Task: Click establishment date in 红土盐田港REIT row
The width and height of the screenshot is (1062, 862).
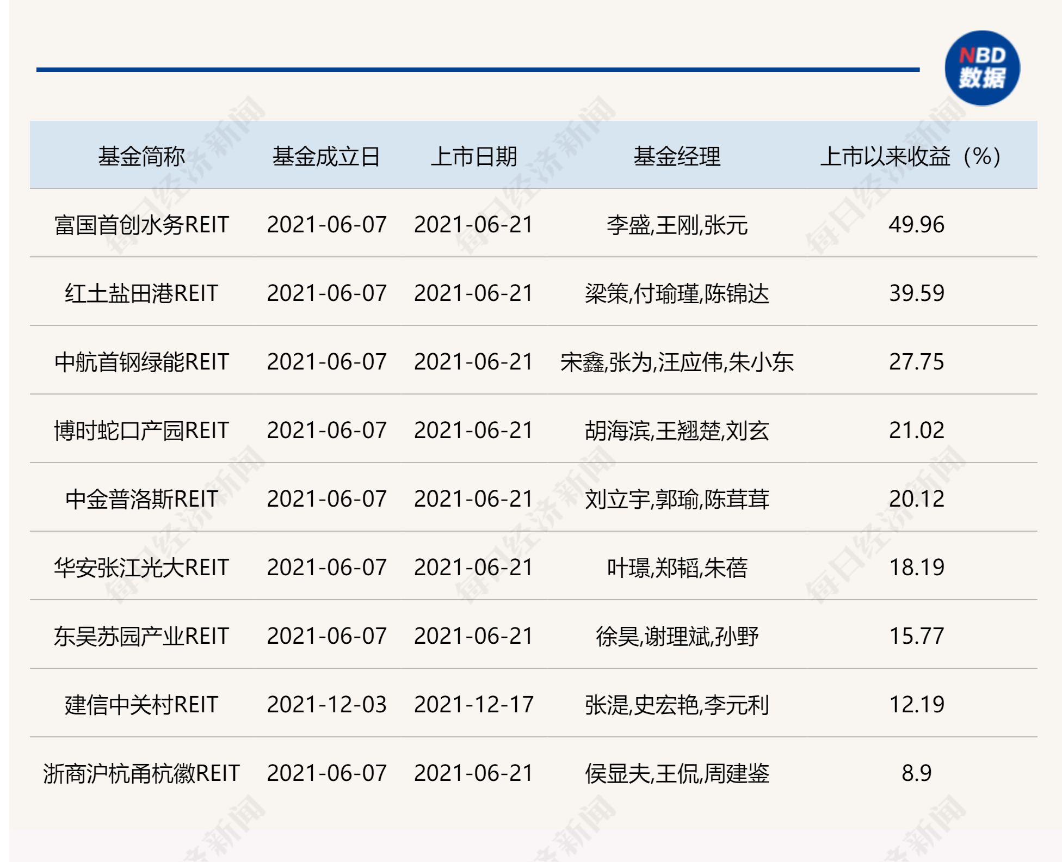Action: point(326,293)
